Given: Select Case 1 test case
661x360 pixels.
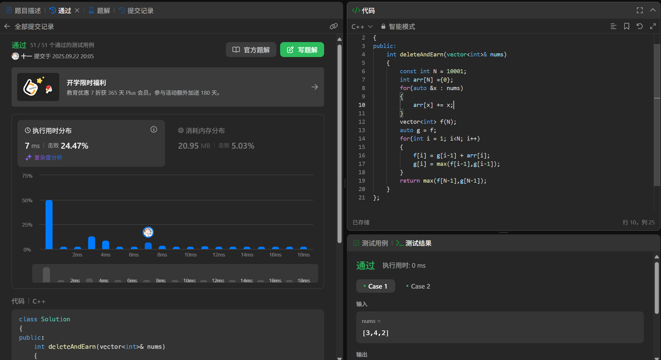Looking at the screenshot, I should point(376,286).
